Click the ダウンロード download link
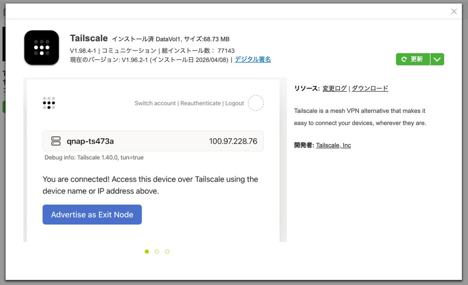468x285 pixels. [370, 88]
